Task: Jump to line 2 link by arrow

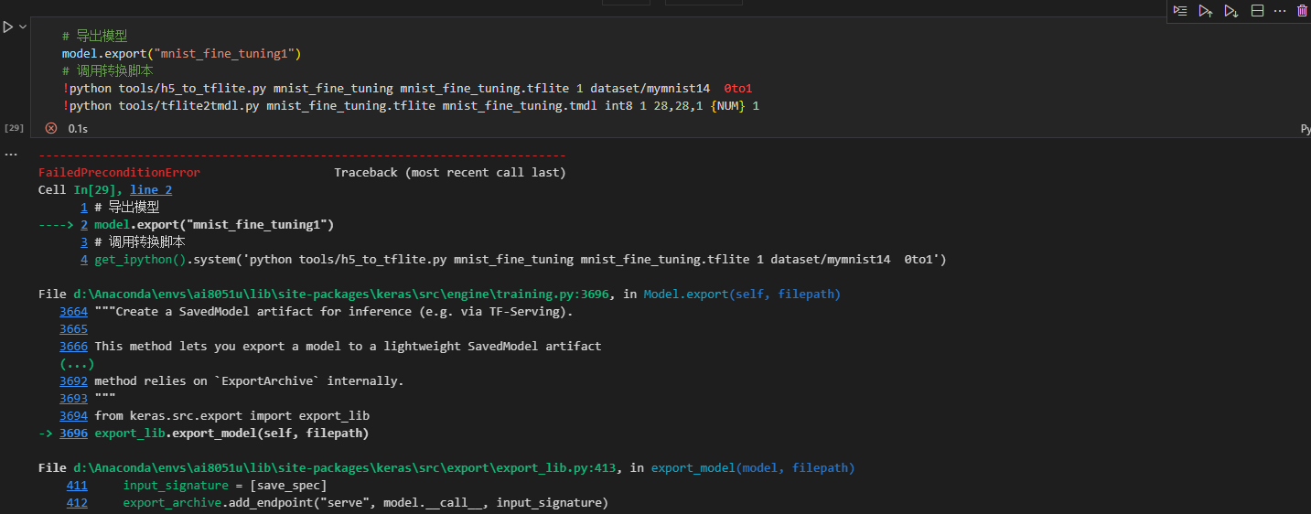Action: click(x=83, y=225)
